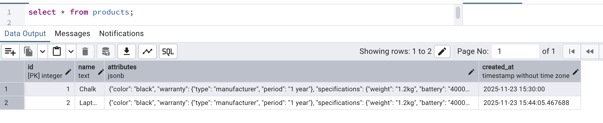
Task: Go to first page button
Action: (572, 51)
